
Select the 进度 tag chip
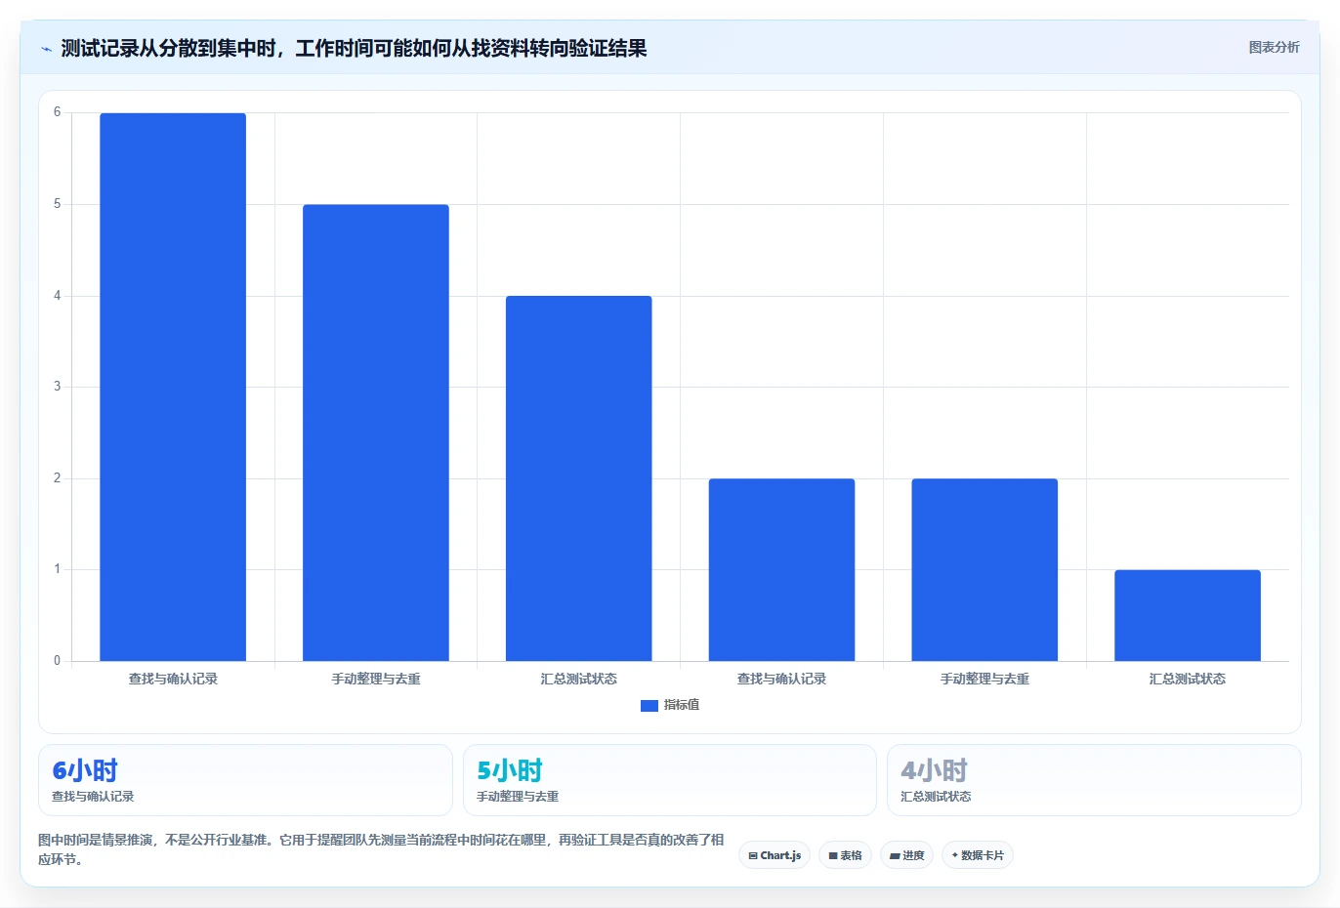906,855
